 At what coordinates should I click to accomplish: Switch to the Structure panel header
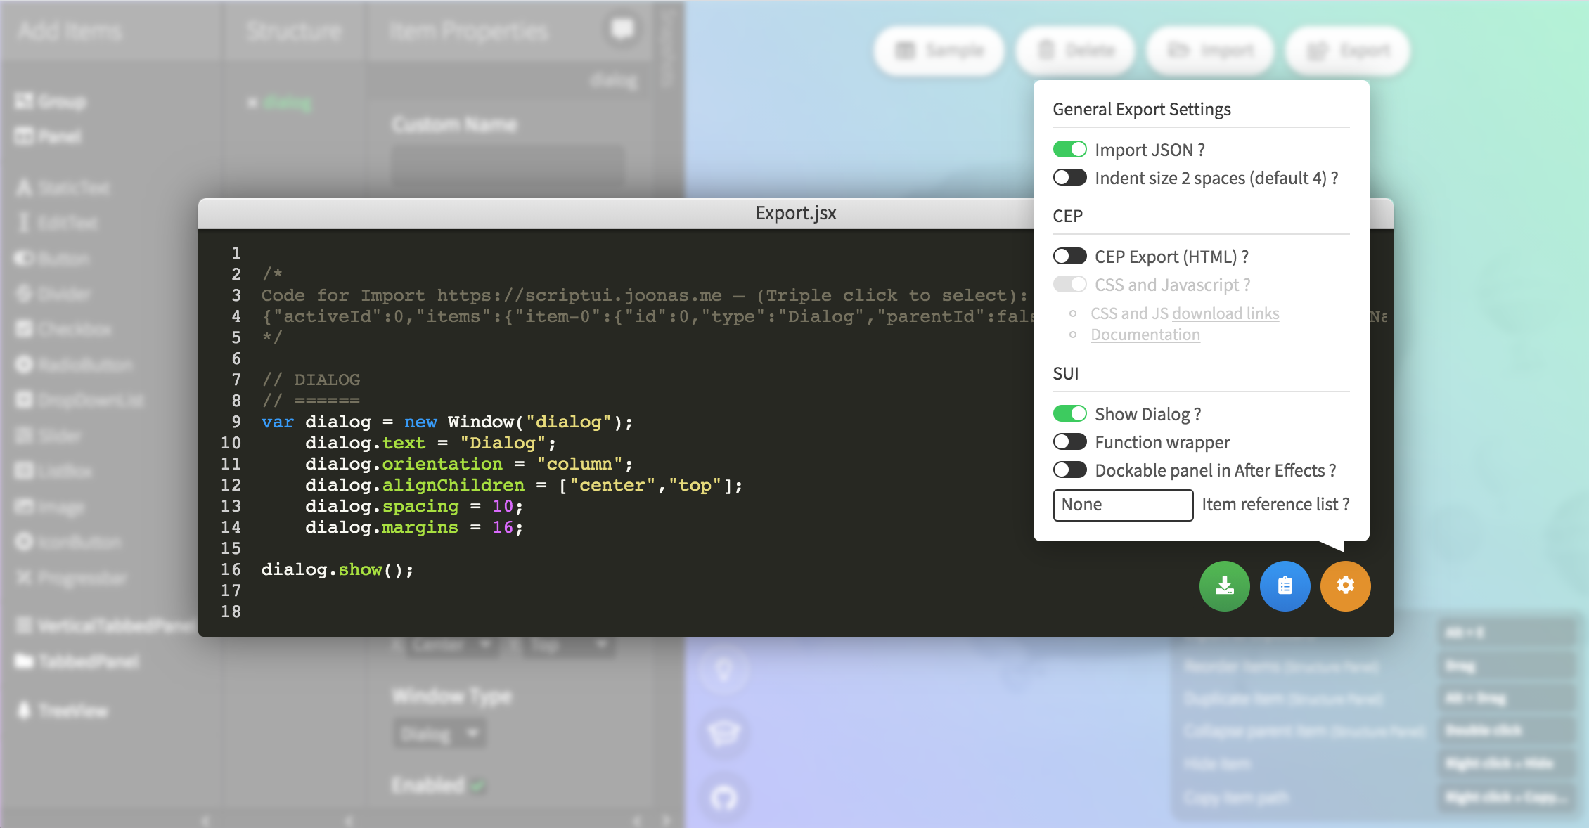pyautogui.click(x=294, y=31)
